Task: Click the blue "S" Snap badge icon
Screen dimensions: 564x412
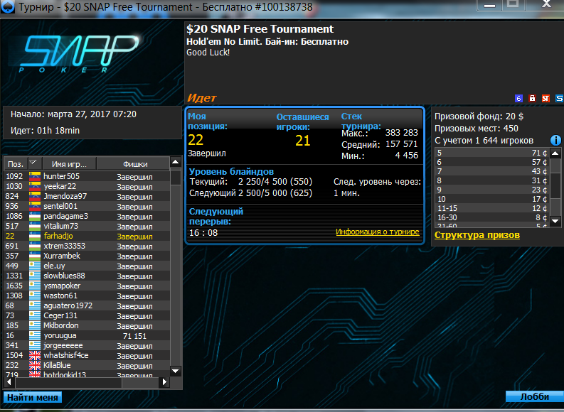Action: [559, 98]
